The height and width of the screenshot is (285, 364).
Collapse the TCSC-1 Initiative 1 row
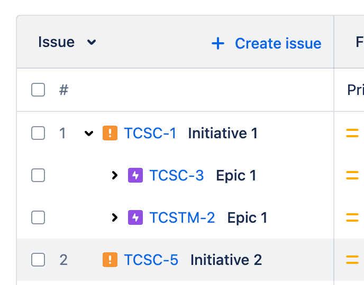89,134
